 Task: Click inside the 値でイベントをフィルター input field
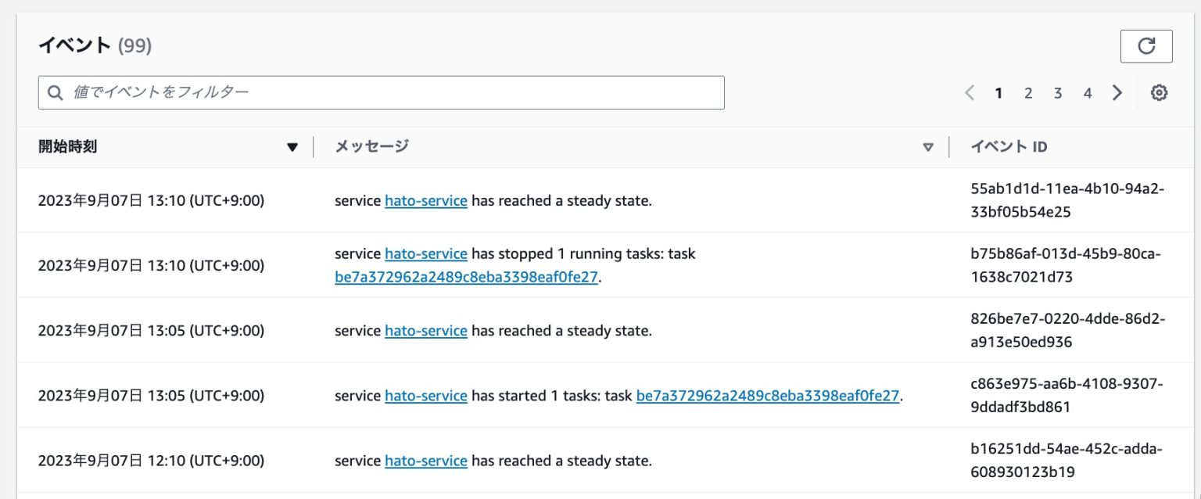313,92
